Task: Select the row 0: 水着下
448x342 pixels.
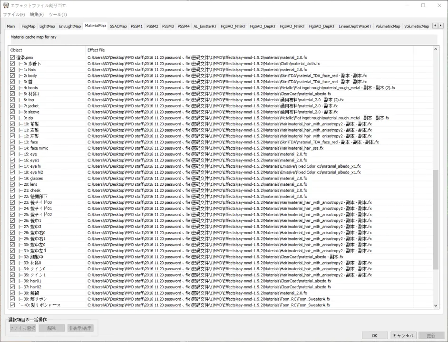Action: (221, 63)
